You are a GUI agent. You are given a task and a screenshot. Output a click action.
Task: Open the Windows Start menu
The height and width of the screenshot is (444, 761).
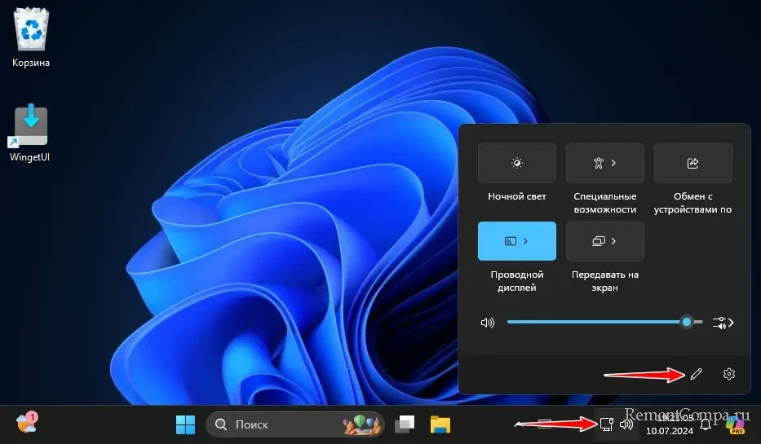click(185, 424)
